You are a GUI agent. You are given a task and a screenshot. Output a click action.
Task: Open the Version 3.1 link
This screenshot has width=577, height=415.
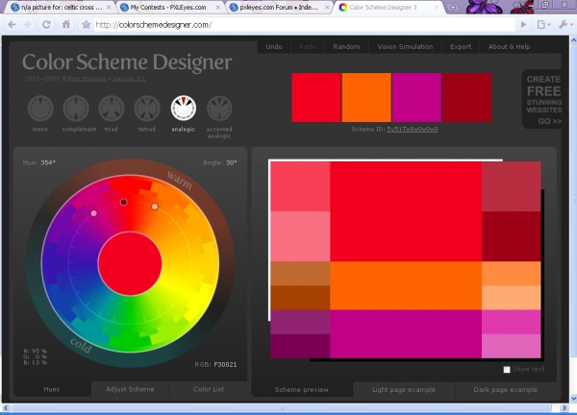click(x=129, y=79)
